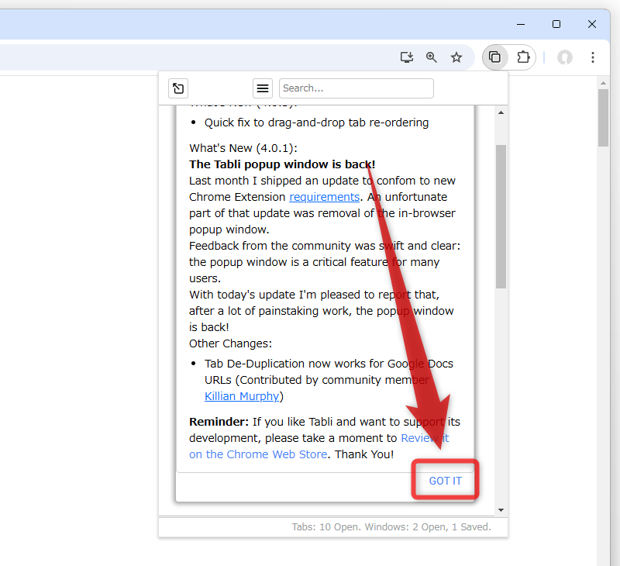
Task: Open the zoom magnifier in address bar
Action: (x=432, y=57)
